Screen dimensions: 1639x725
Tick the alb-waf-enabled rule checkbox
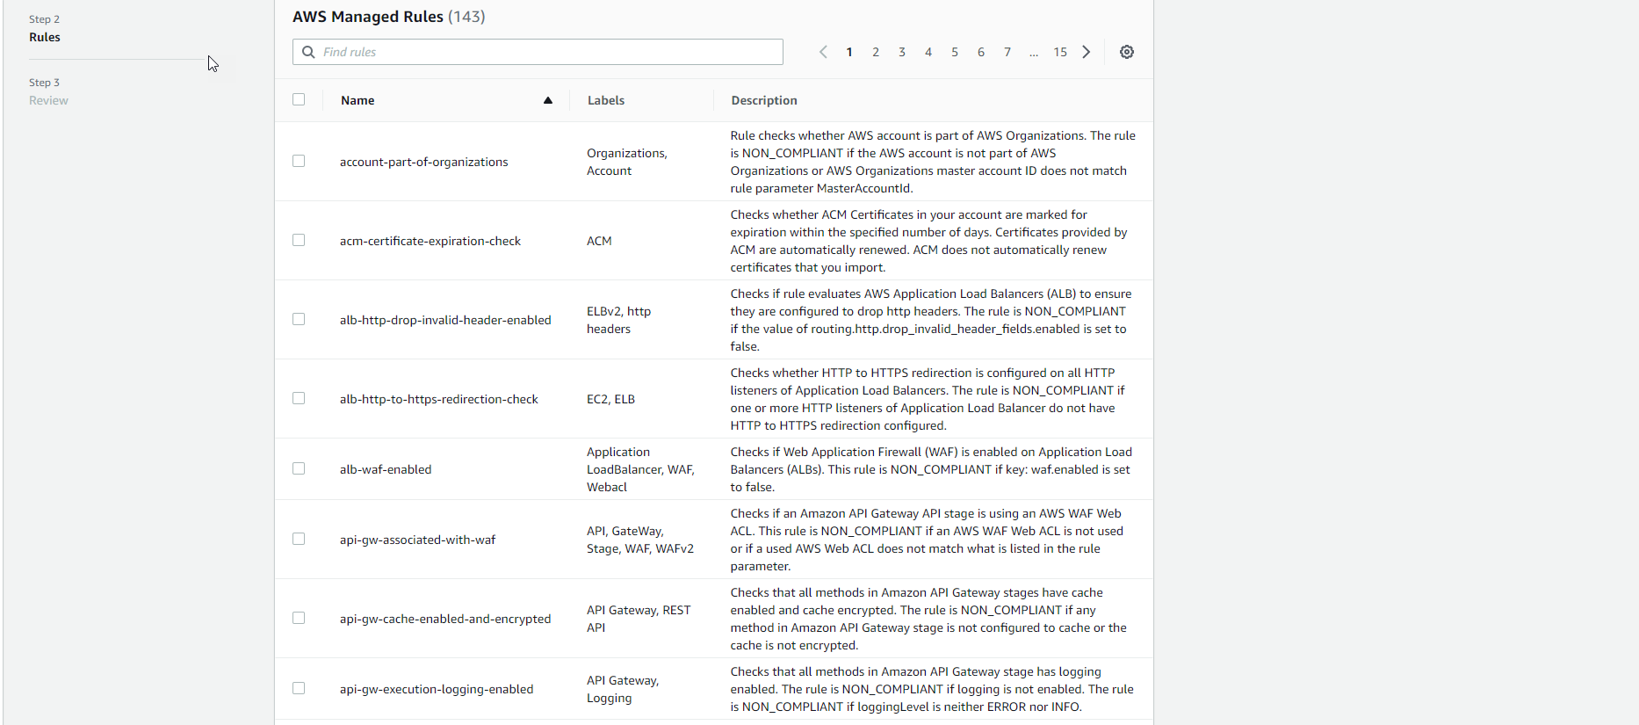[x=299, y=468]
